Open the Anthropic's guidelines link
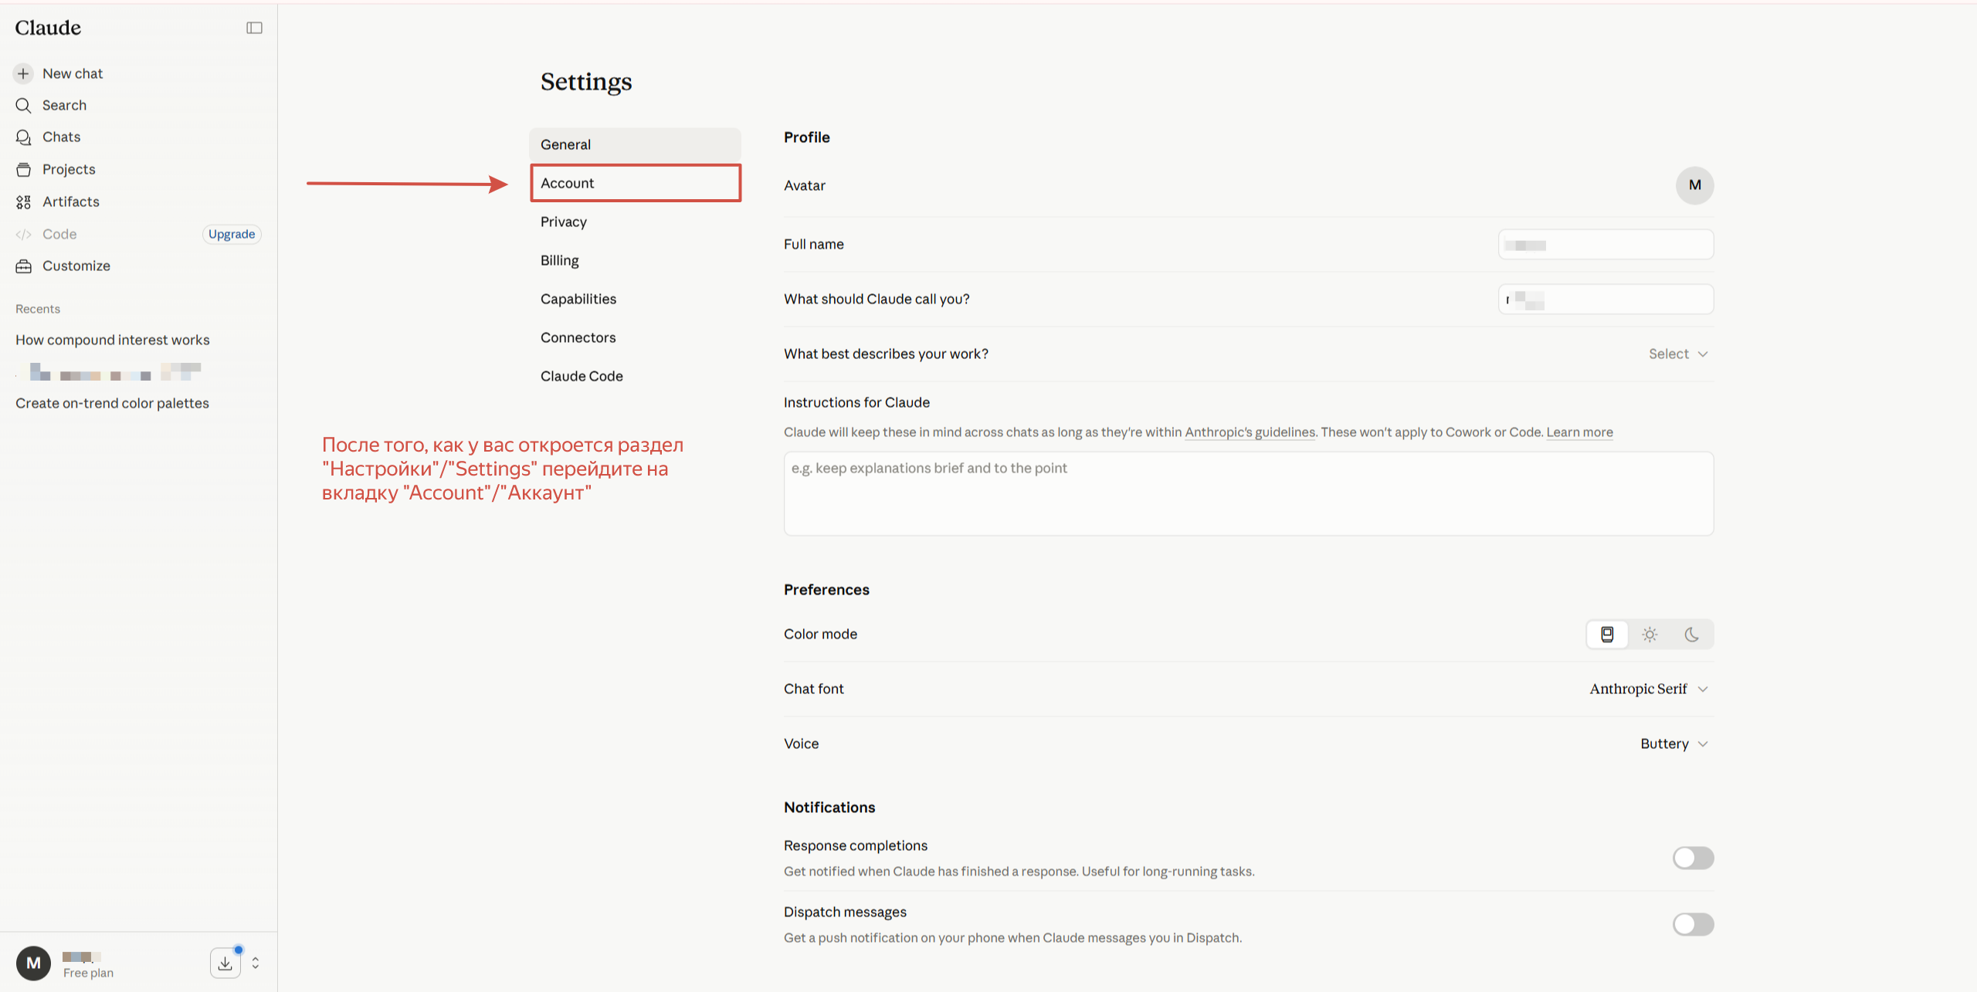Screen dimensions: 1977x992 1250,432
